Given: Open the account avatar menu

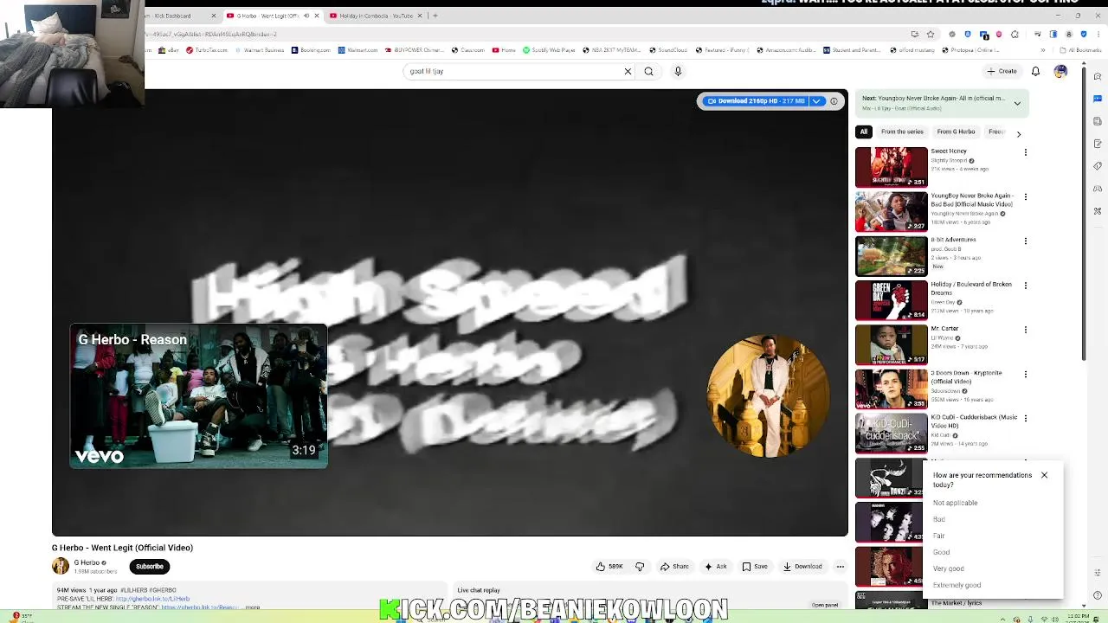Looking at the screenshot, I should coord(1060,71).
